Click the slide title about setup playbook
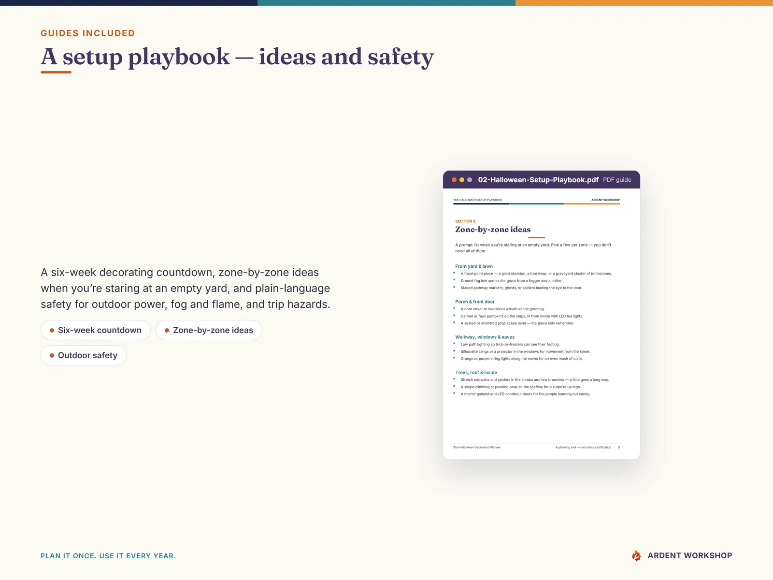 (237, 57)
